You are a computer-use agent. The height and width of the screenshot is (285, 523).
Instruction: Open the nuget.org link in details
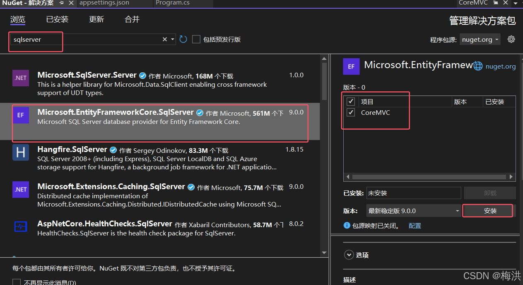point(501,66)
